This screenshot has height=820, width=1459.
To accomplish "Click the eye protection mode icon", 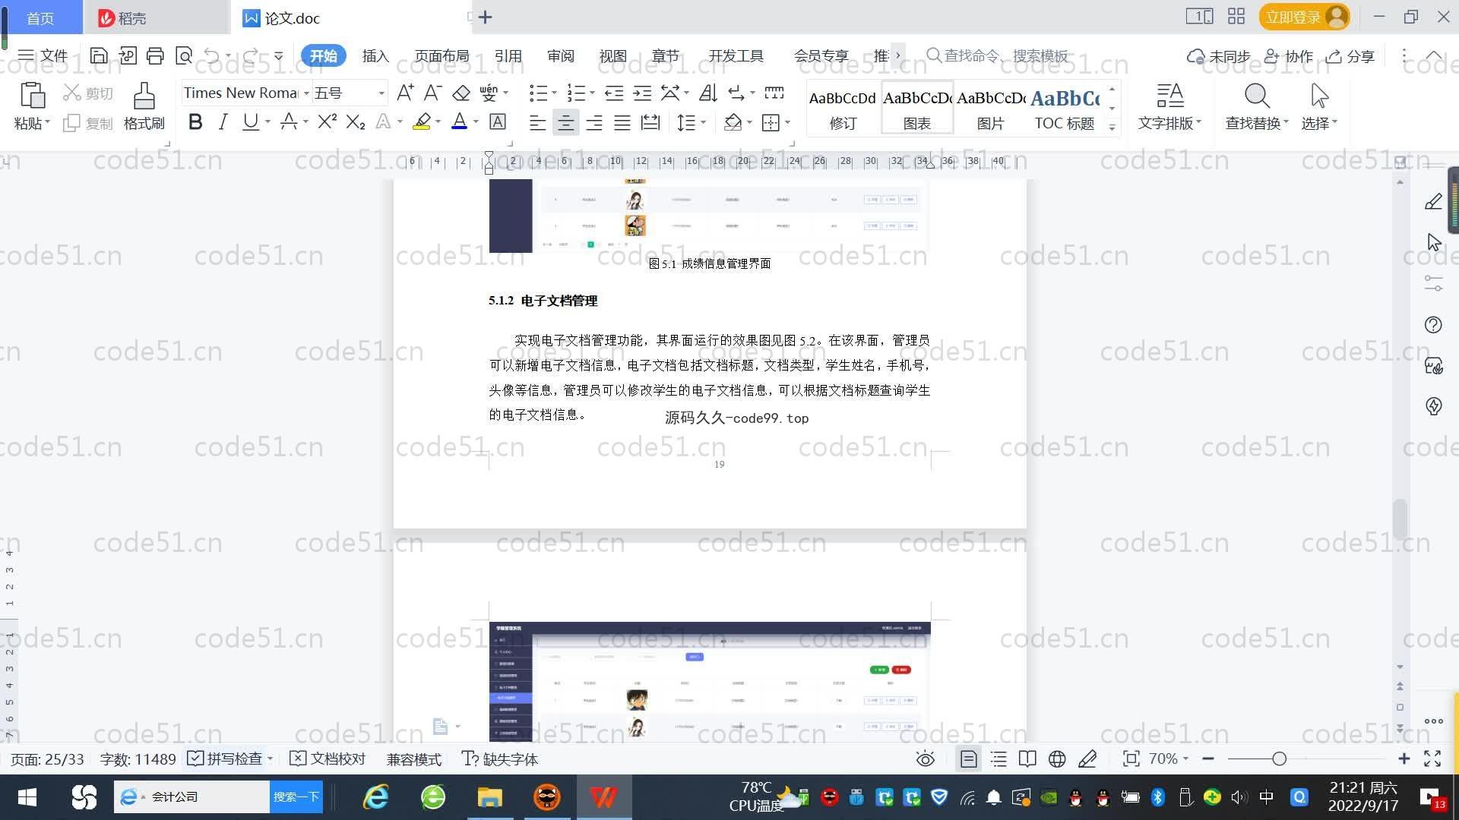I will click(925, 758).
